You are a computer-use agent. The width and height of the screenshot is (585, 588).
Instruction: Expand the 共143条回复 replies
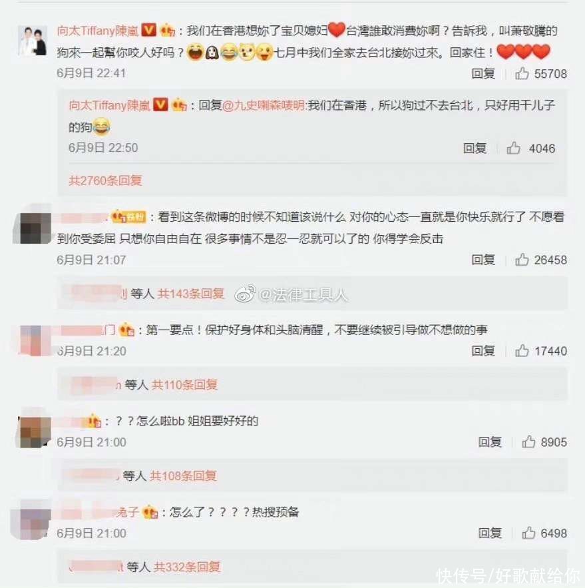[190, 294]
